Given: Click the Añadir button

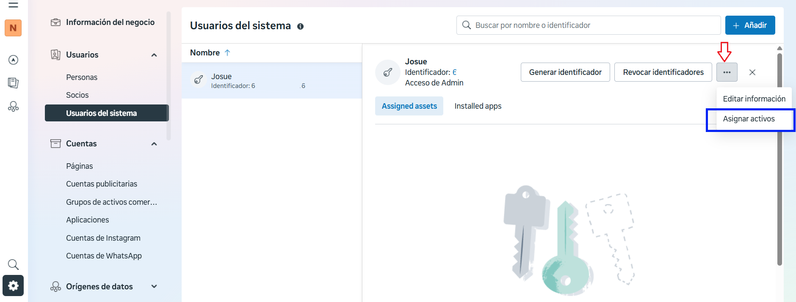Looking at the screenshot, I should [x=750, y=25].
